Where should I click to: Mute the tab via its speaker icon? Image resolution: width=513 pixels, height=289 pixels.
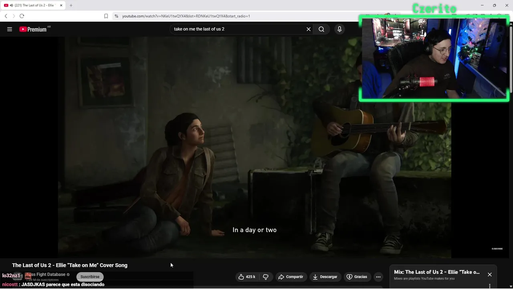point(11,5)
